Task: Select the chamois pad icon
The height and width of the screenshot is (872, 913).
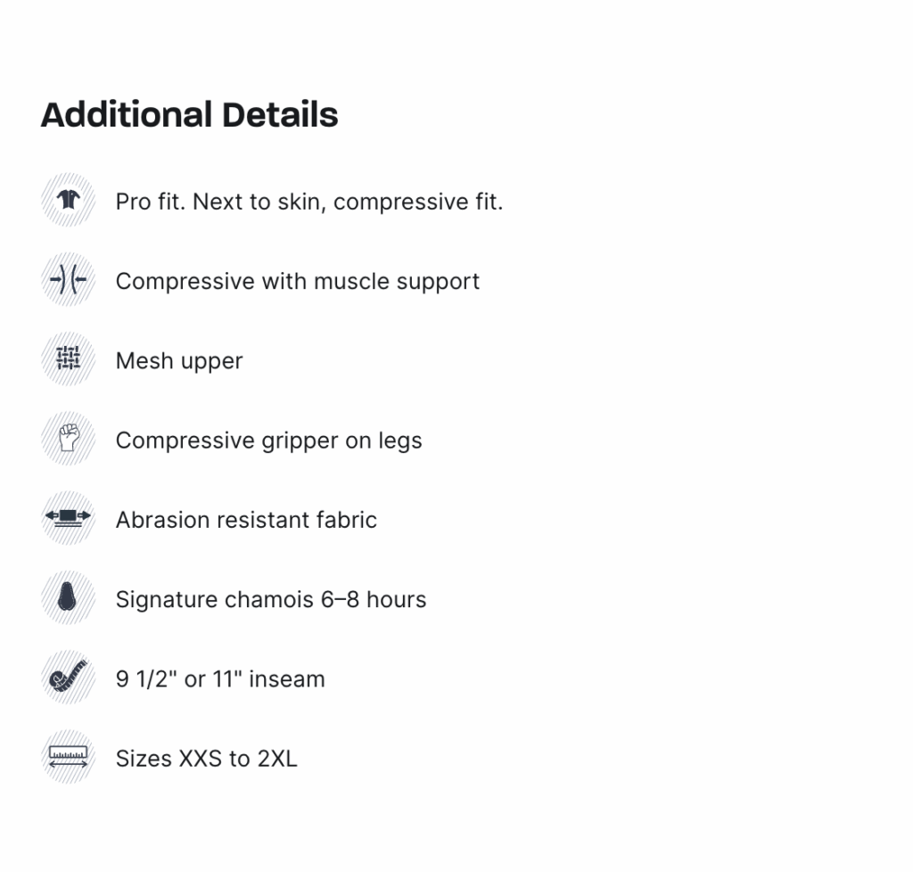Action: click(68, 597)
